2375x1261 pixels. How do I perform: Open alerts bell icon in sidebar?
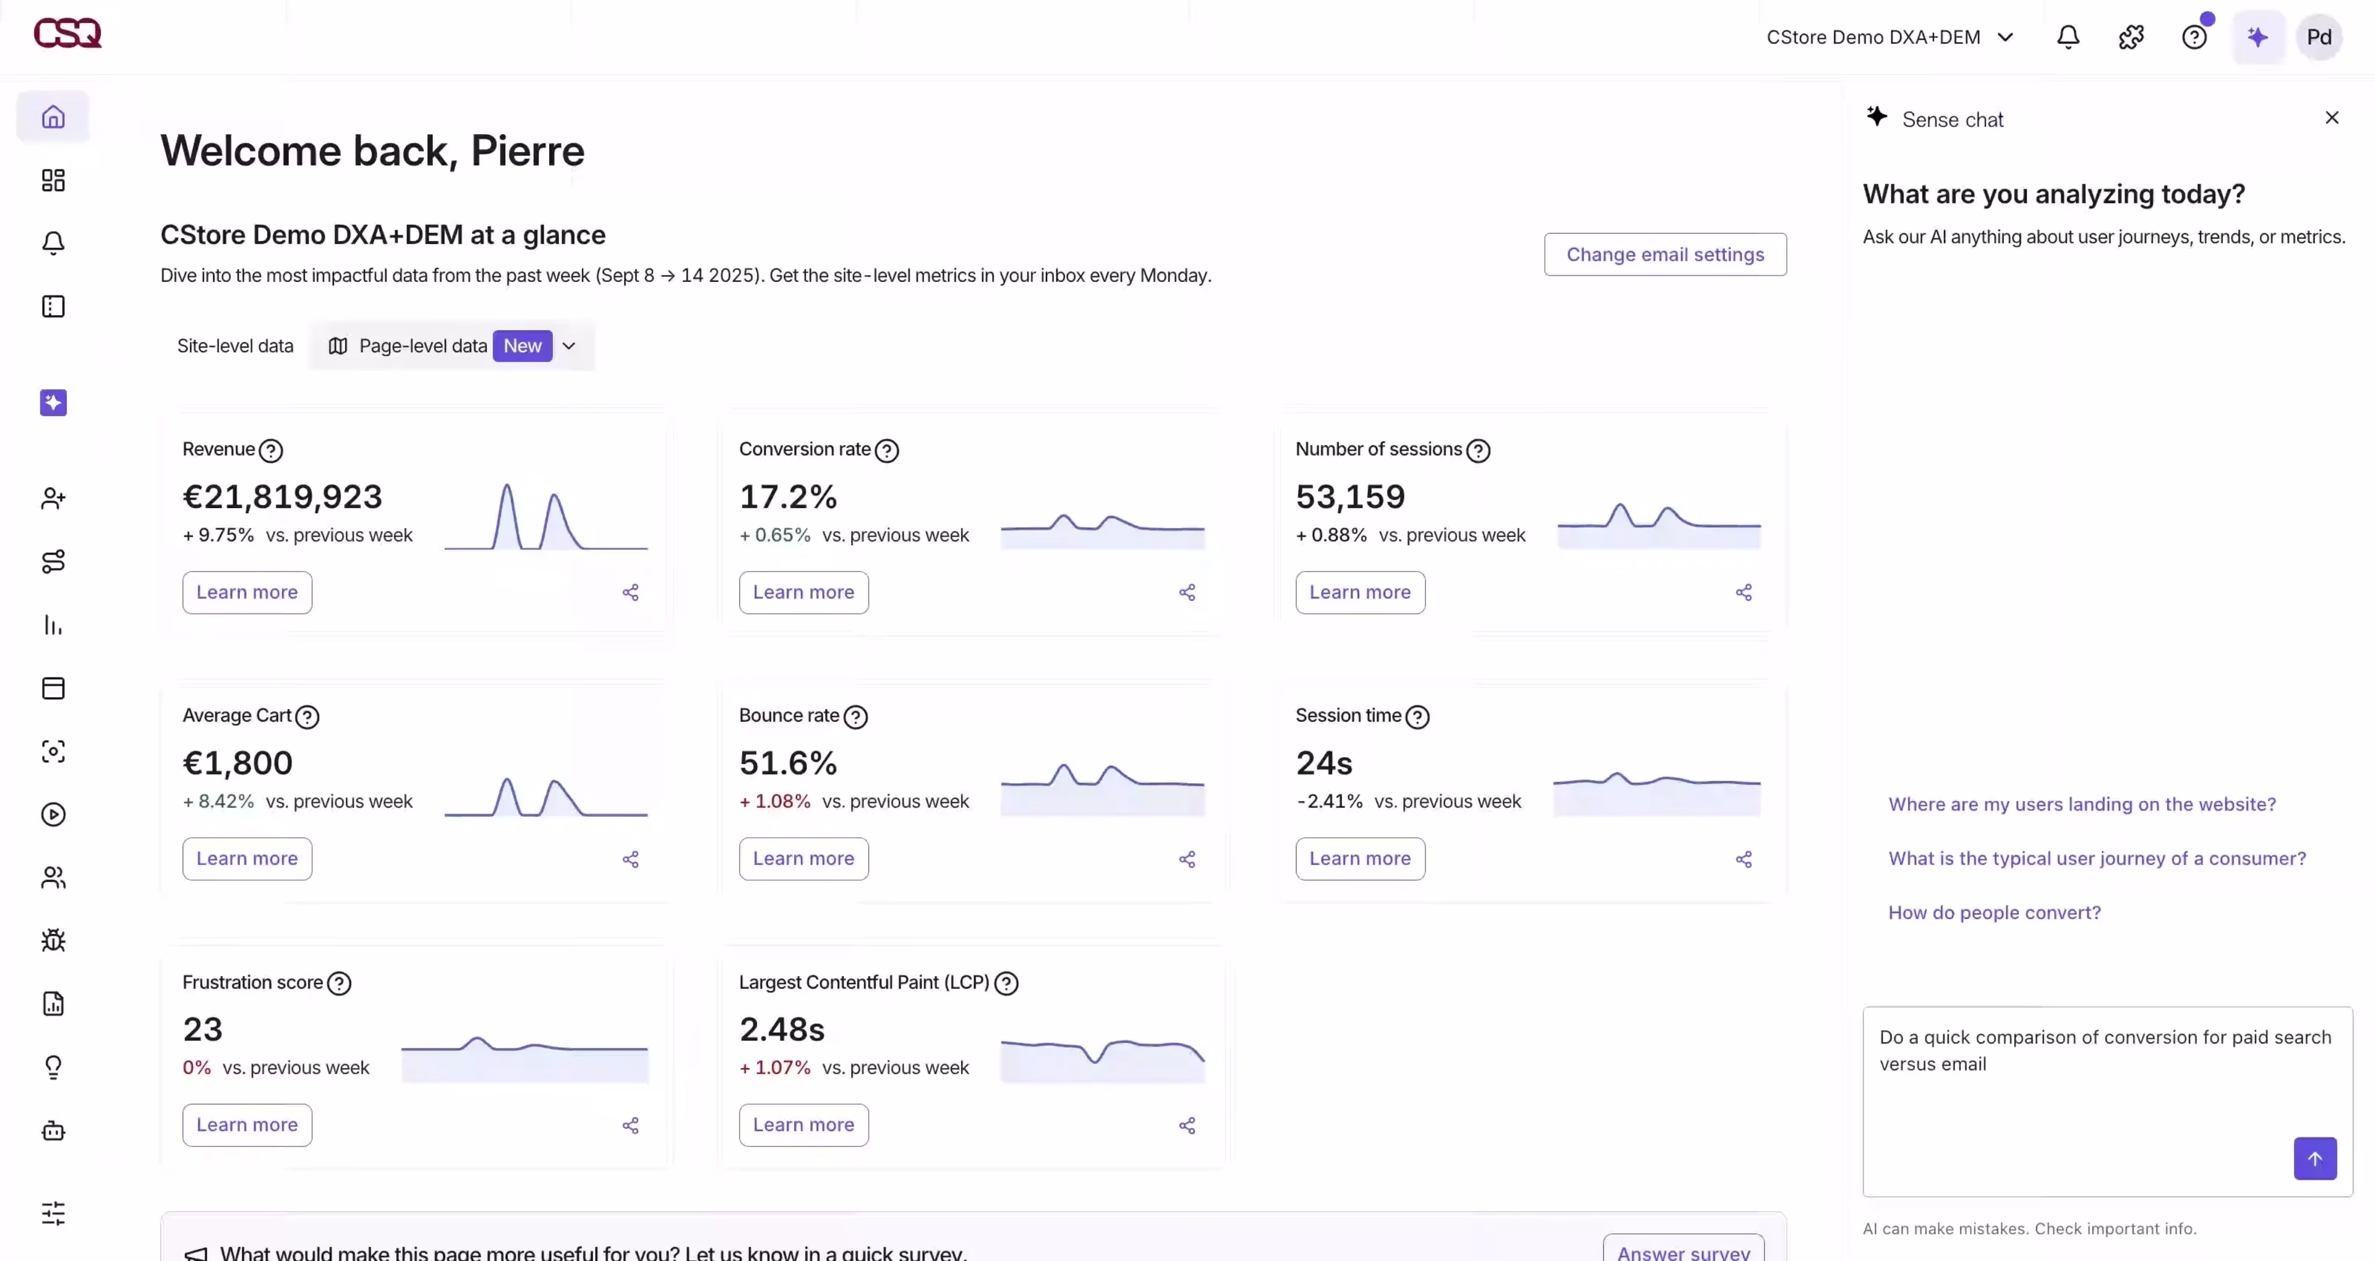point(53,242)
